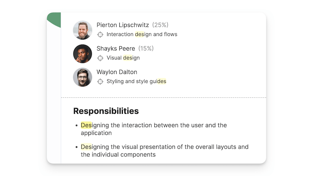
Task: Click the Visual design role text
Action: pyautogui.click(x=123, y=58)
